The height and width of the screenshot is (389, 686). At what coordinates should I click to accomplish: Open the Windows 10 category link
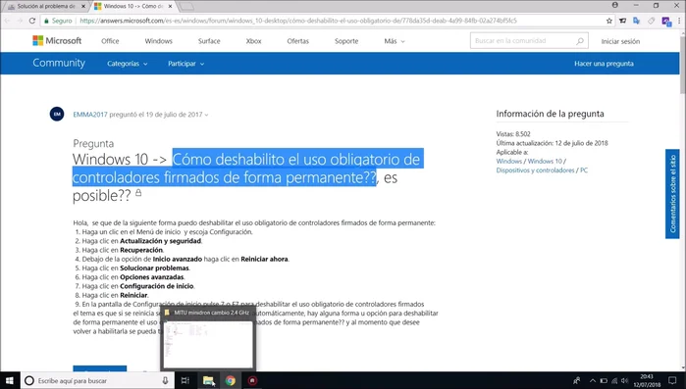point(545,161)
